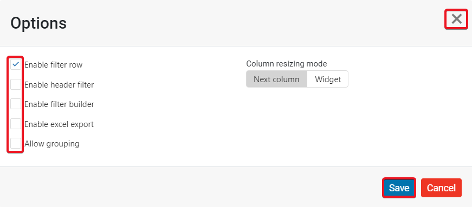This screenshot has width=472, height=207.
Task: Select the Next column resizing mode
Action: (x=276, y=79)
